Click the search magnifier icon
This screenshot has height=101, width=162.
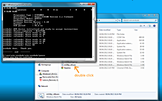(156, 20)
